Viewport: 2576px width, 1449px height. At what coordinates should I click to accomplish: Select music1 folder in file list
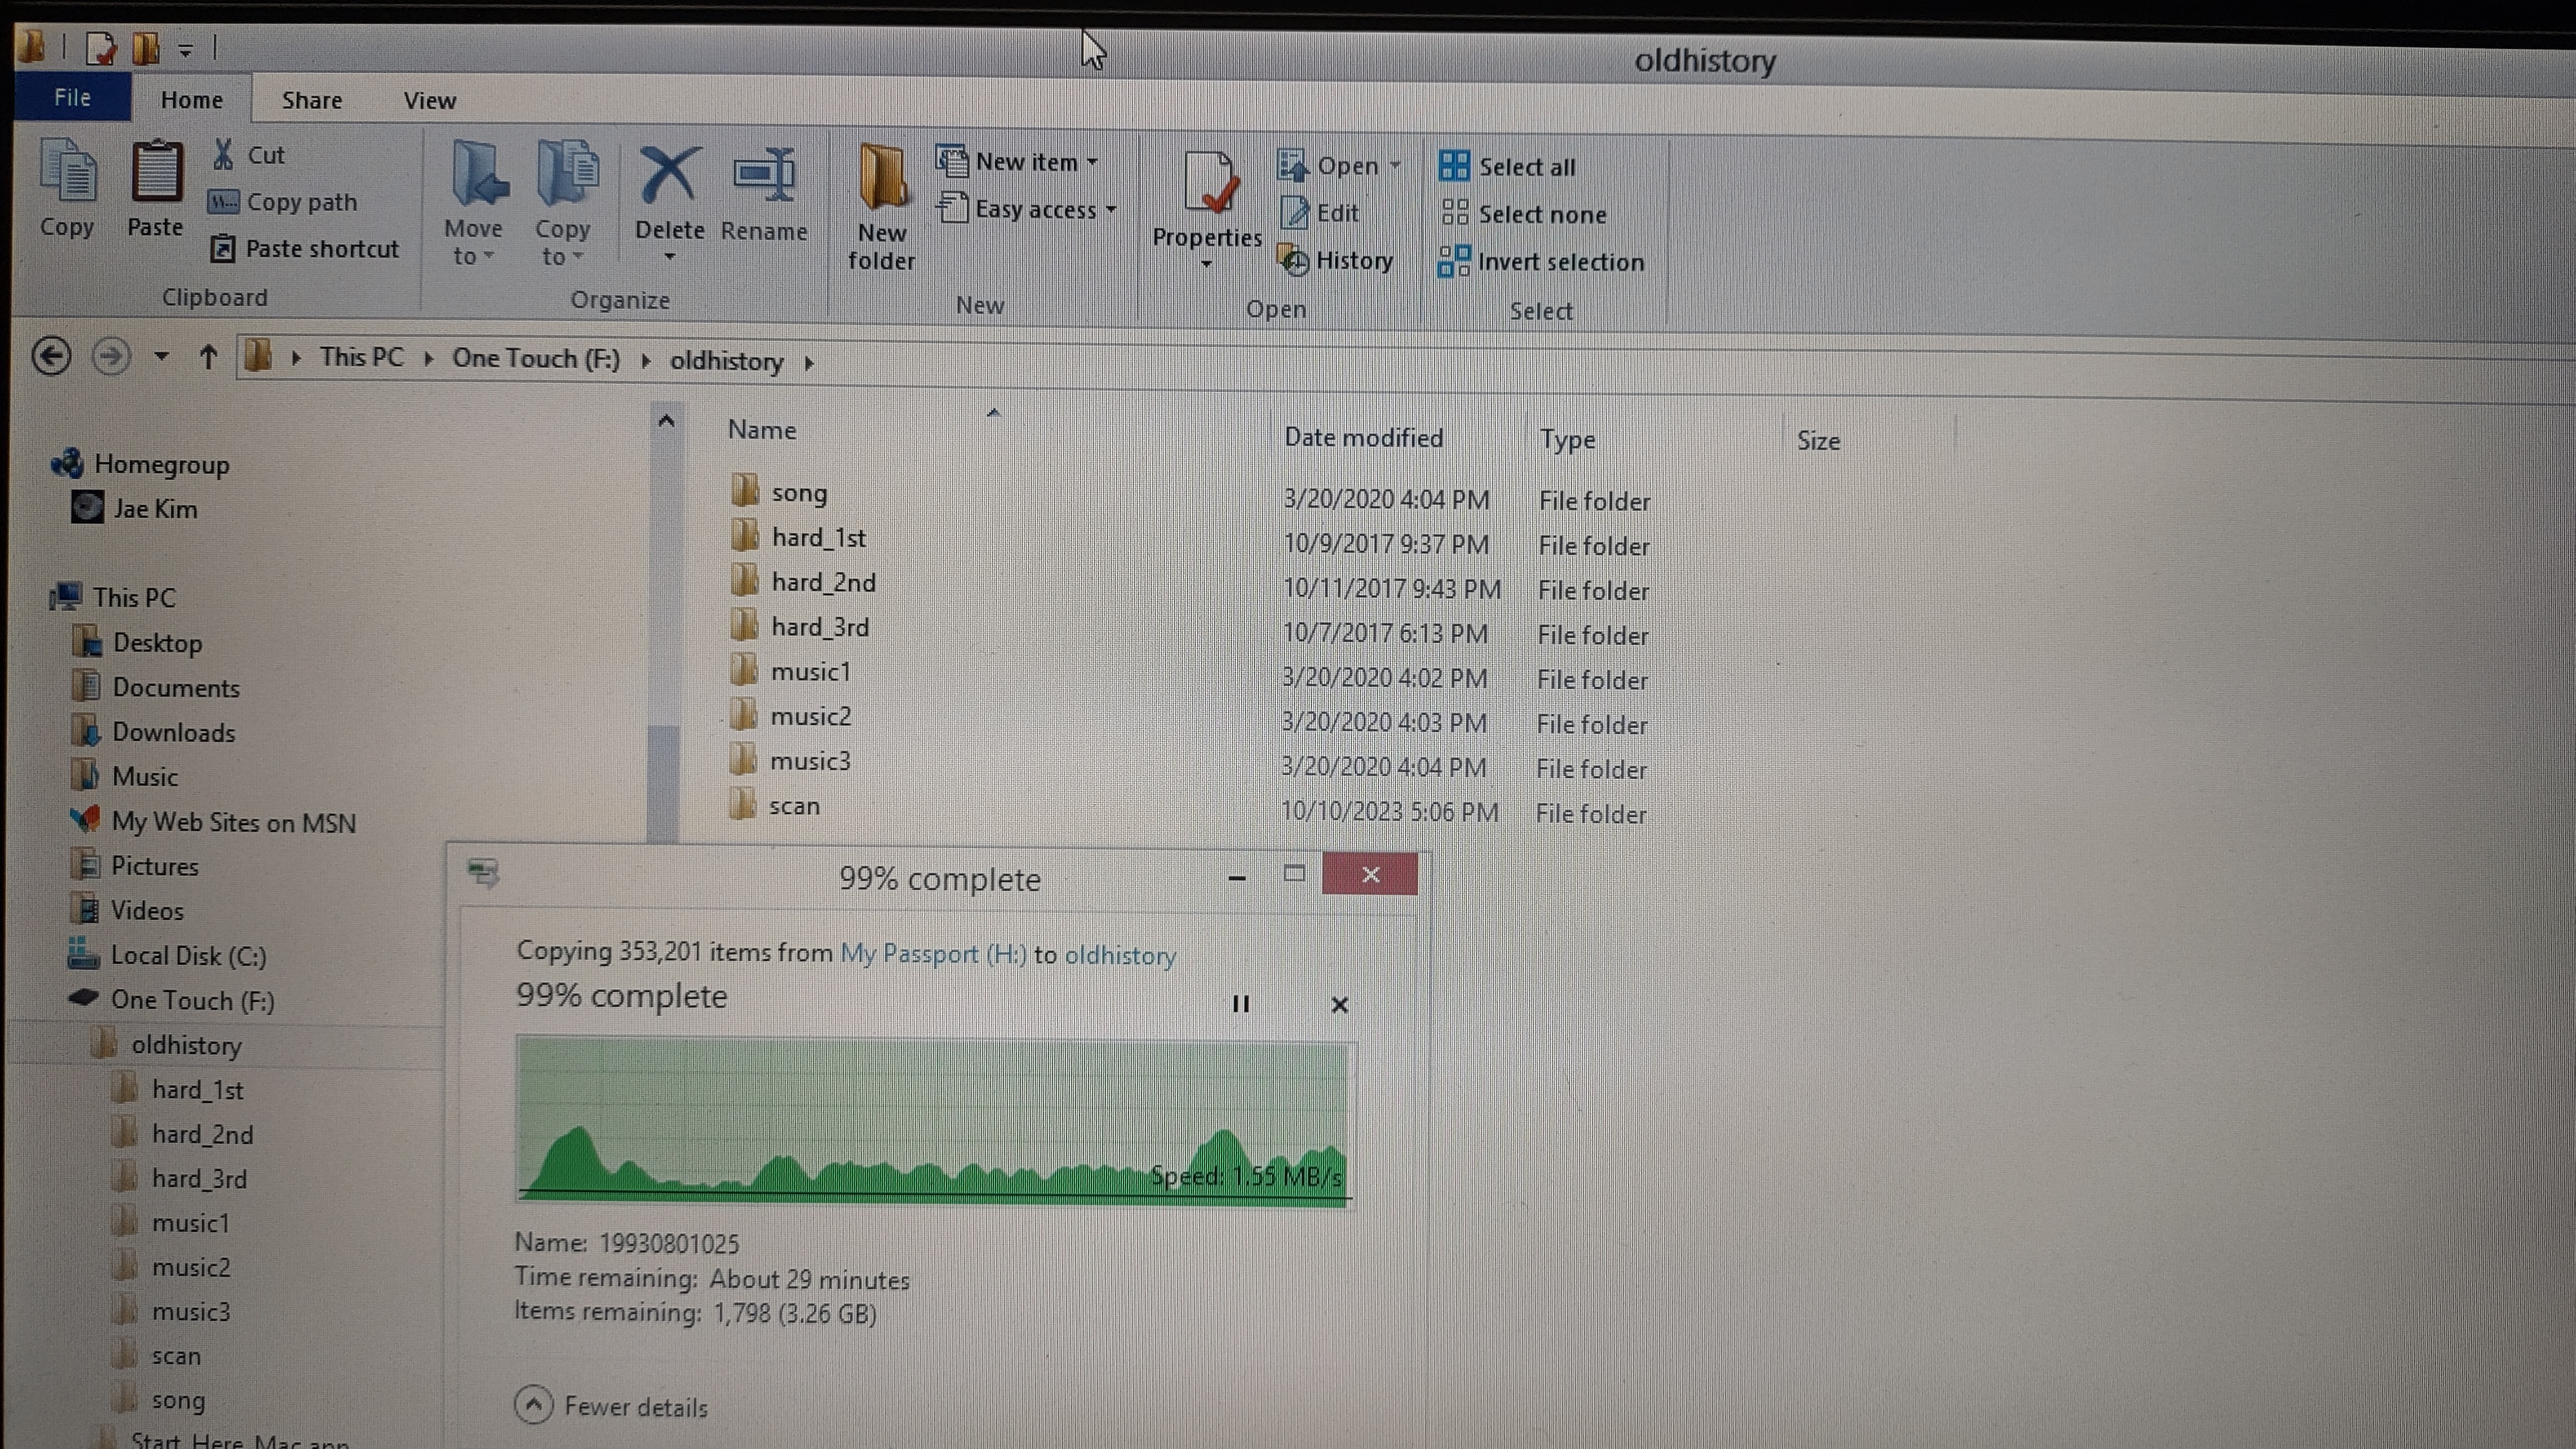click(790, 671)
